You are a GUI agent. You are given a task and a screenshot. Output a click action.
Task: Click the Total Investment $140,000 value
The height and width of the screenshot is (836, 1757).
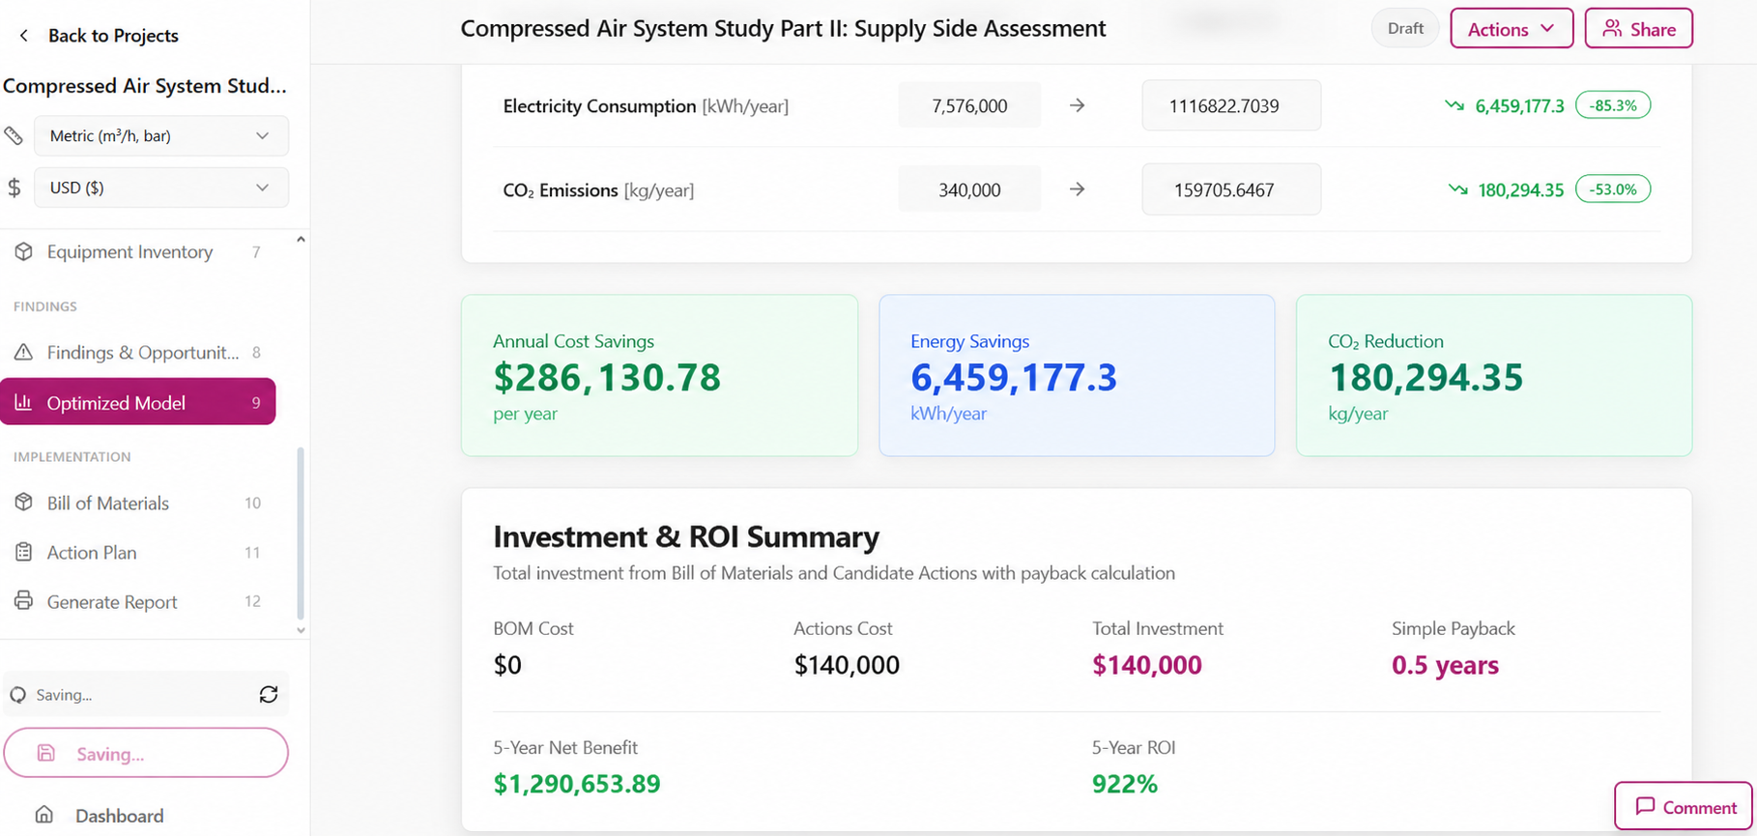coord(1147,665)
